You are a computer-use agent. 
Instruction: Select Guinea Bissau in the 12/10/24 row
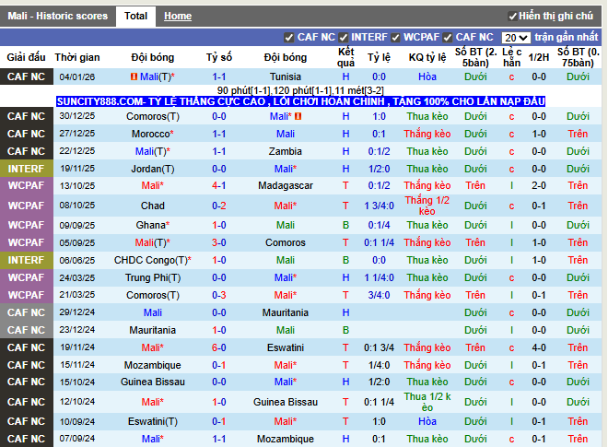[286, 402]
